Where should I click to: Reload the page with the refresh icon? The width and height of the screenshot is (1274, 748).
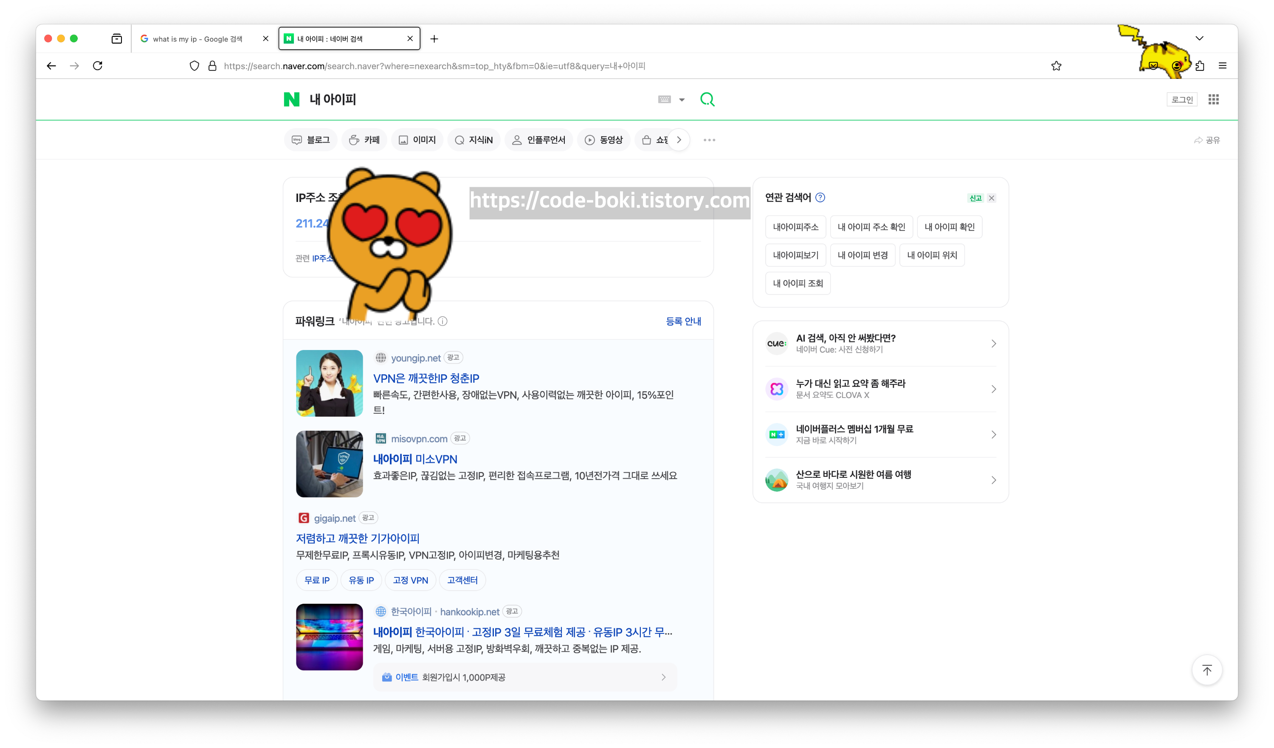pos(98,66)
